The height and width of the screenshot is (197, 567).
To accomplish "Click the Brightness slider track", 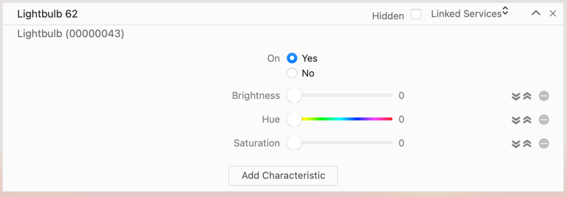I will tap(345, 95).
